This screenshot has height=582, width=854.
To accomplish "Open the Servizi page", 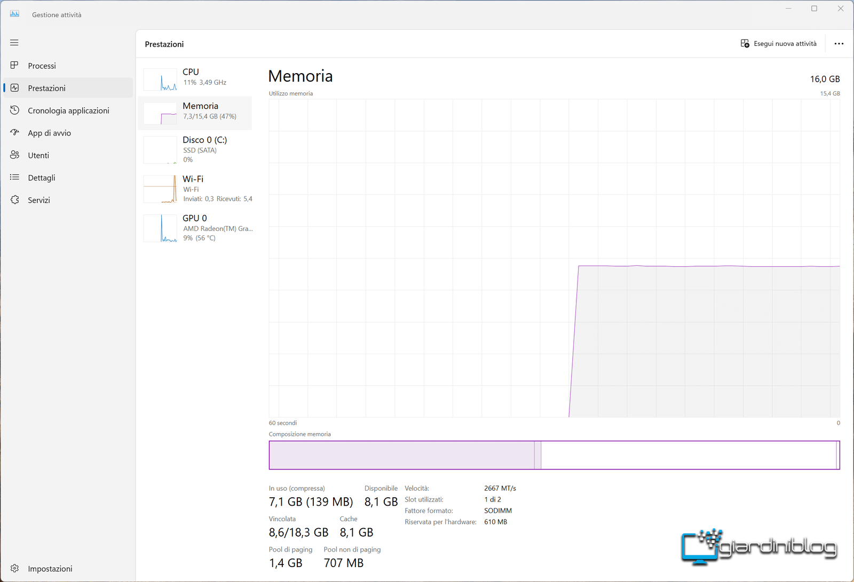I will click(x=68, y=200).
